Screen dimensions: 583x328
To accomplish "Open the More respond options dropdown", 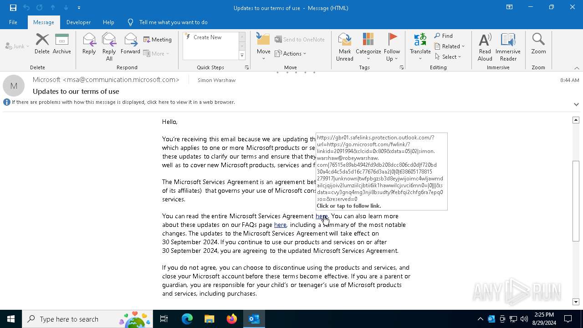I will (x=156, y=53).
